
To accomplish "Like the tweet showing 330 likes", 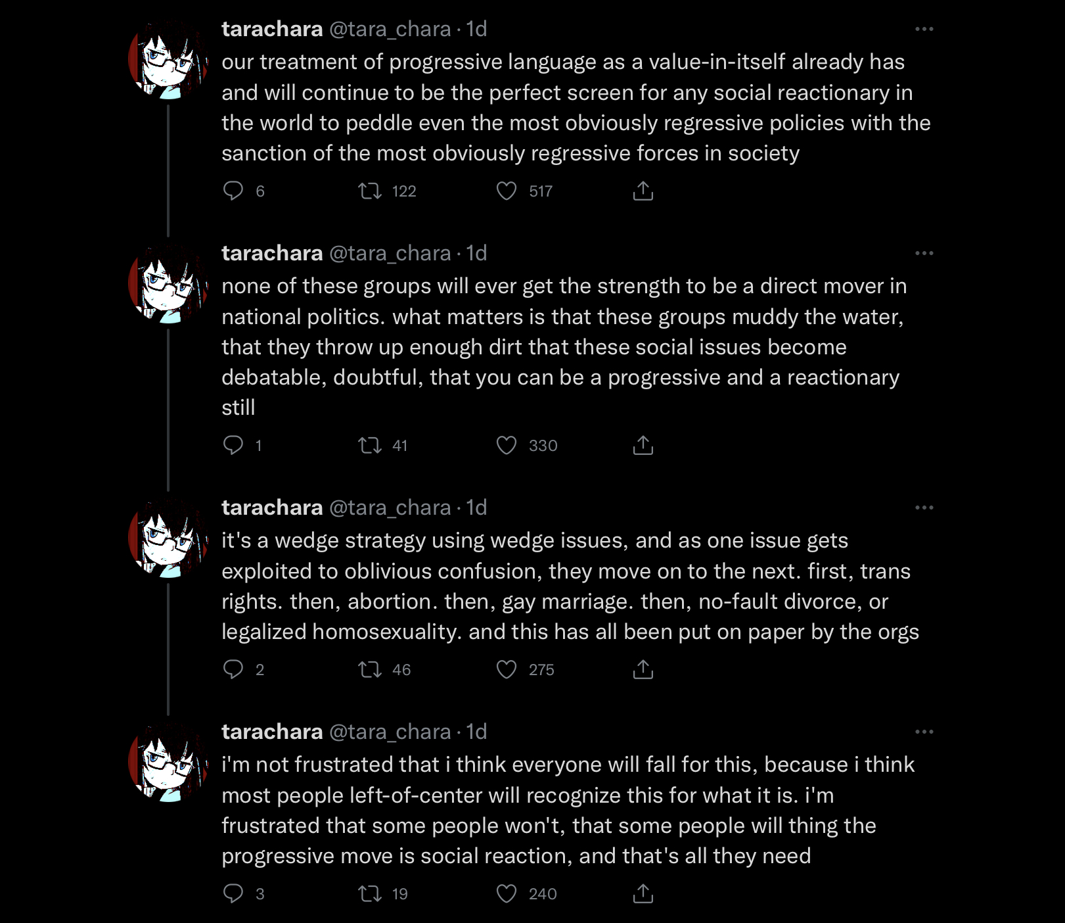I will (507, 445).
